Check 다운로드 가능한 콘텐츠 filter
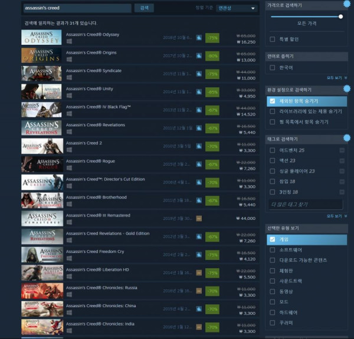This screenshot has width=354, height=339. pyautogui.click(x=273, y=260)
